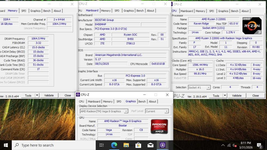267x150 pixels.
Task: Open Bench tab in Graphics window
Action: tap(142, 101)
